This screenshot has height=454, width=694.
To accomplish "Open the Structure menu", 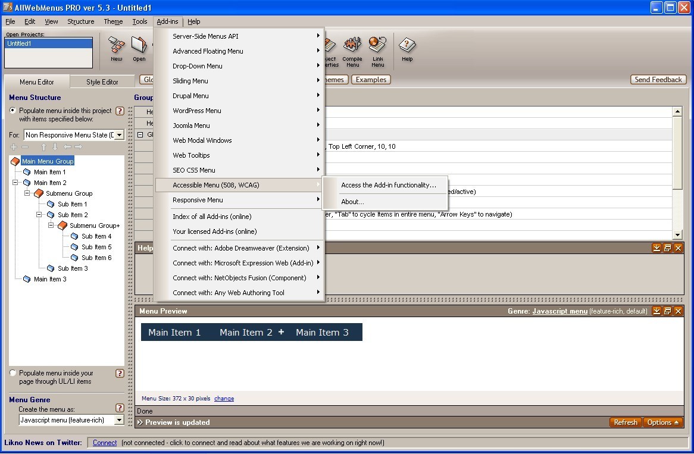I will [80, 21].
